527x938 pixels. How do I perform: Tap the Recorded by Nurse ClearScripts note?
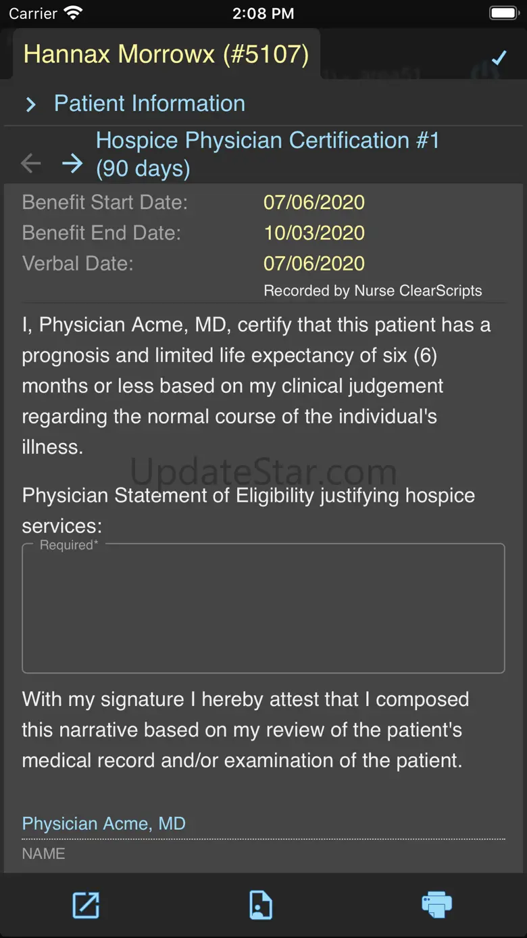pyautogui.click(x=373, y=291)
